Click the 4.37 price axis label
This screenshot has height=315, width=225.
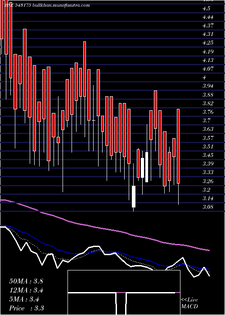[208, 26]
